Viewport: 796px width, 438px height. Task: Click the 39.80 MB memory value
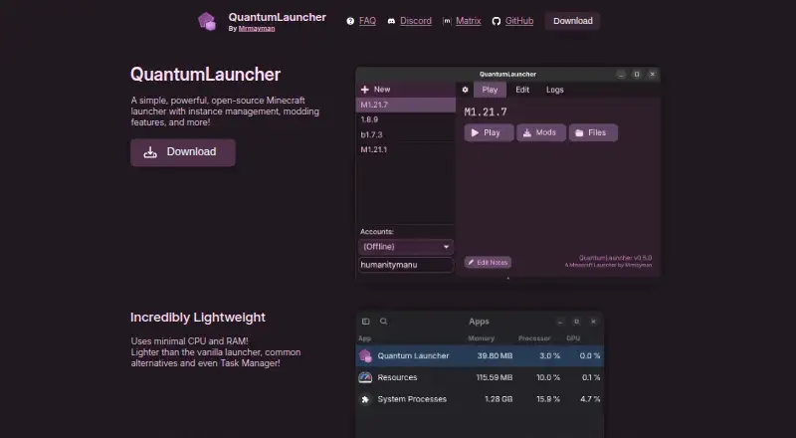point(495,355)
